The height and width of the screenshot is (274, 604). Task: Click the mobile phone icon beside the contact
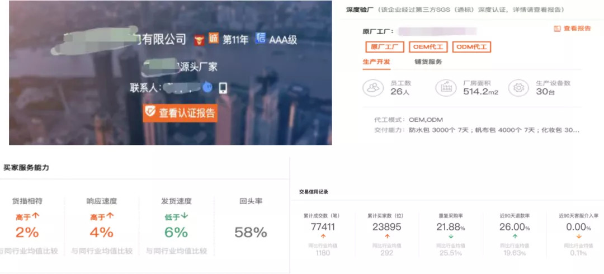pos(223,88)
